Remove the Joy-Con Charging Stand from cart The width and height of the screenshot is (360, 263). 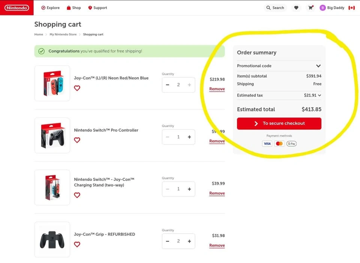(217, 193)
